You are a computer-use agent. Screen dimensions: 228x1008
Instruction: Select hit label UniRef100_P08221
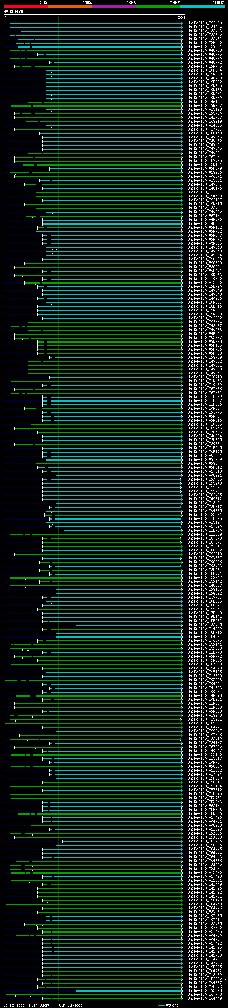click(x=204, y=476)
